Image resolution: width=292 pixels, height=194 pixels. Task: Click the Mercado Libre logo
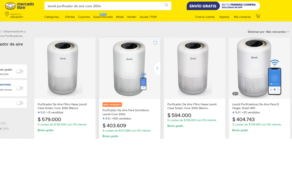(20, 6)
